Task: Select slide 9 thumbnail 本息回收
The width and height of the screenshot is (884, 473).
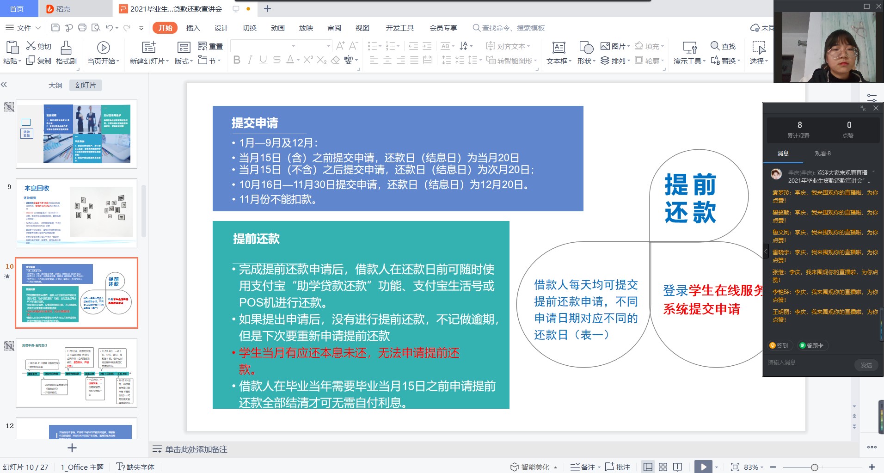Action: coord(77,214)
